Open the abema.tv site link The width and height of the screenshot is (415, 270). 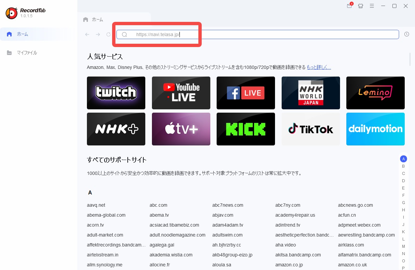pos(159,215)
